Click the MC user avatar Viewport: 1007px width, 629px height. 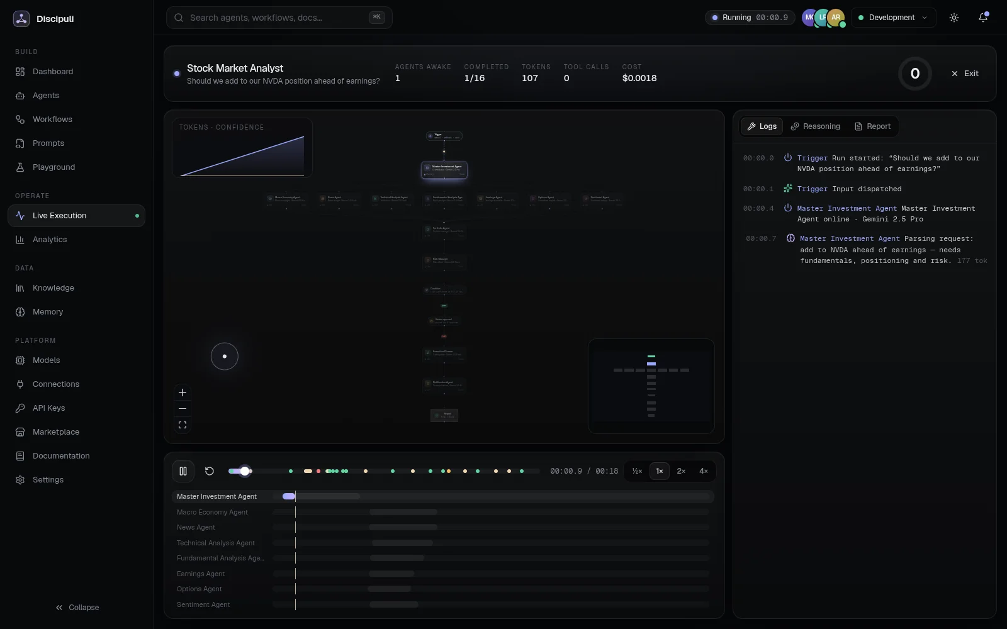pyautogui.click(x=809, y=18)
